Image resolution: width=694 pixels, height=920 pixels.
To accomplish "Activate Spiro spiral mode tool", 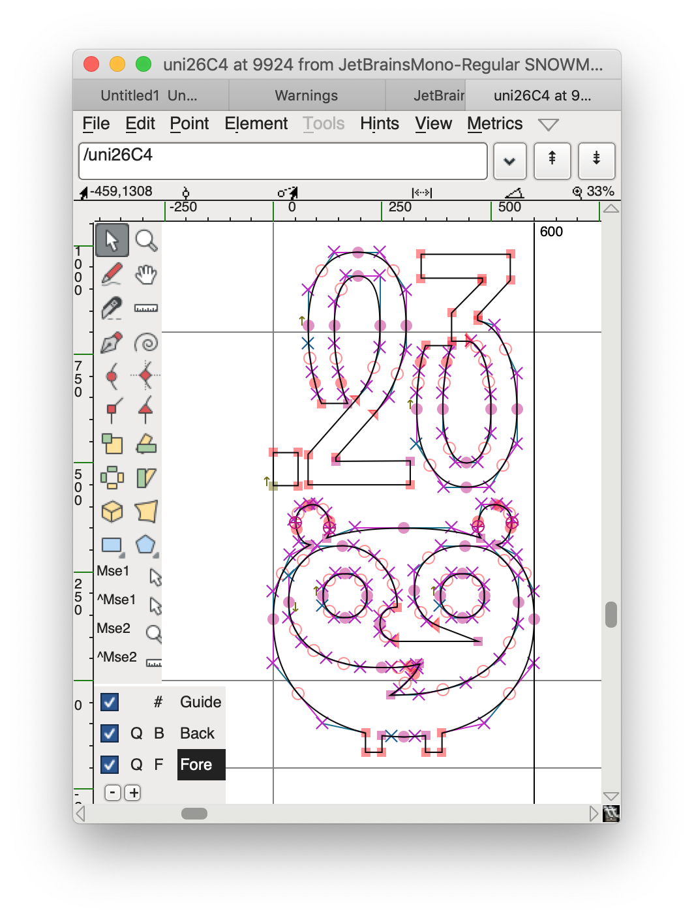I will (x=146, y=342).
